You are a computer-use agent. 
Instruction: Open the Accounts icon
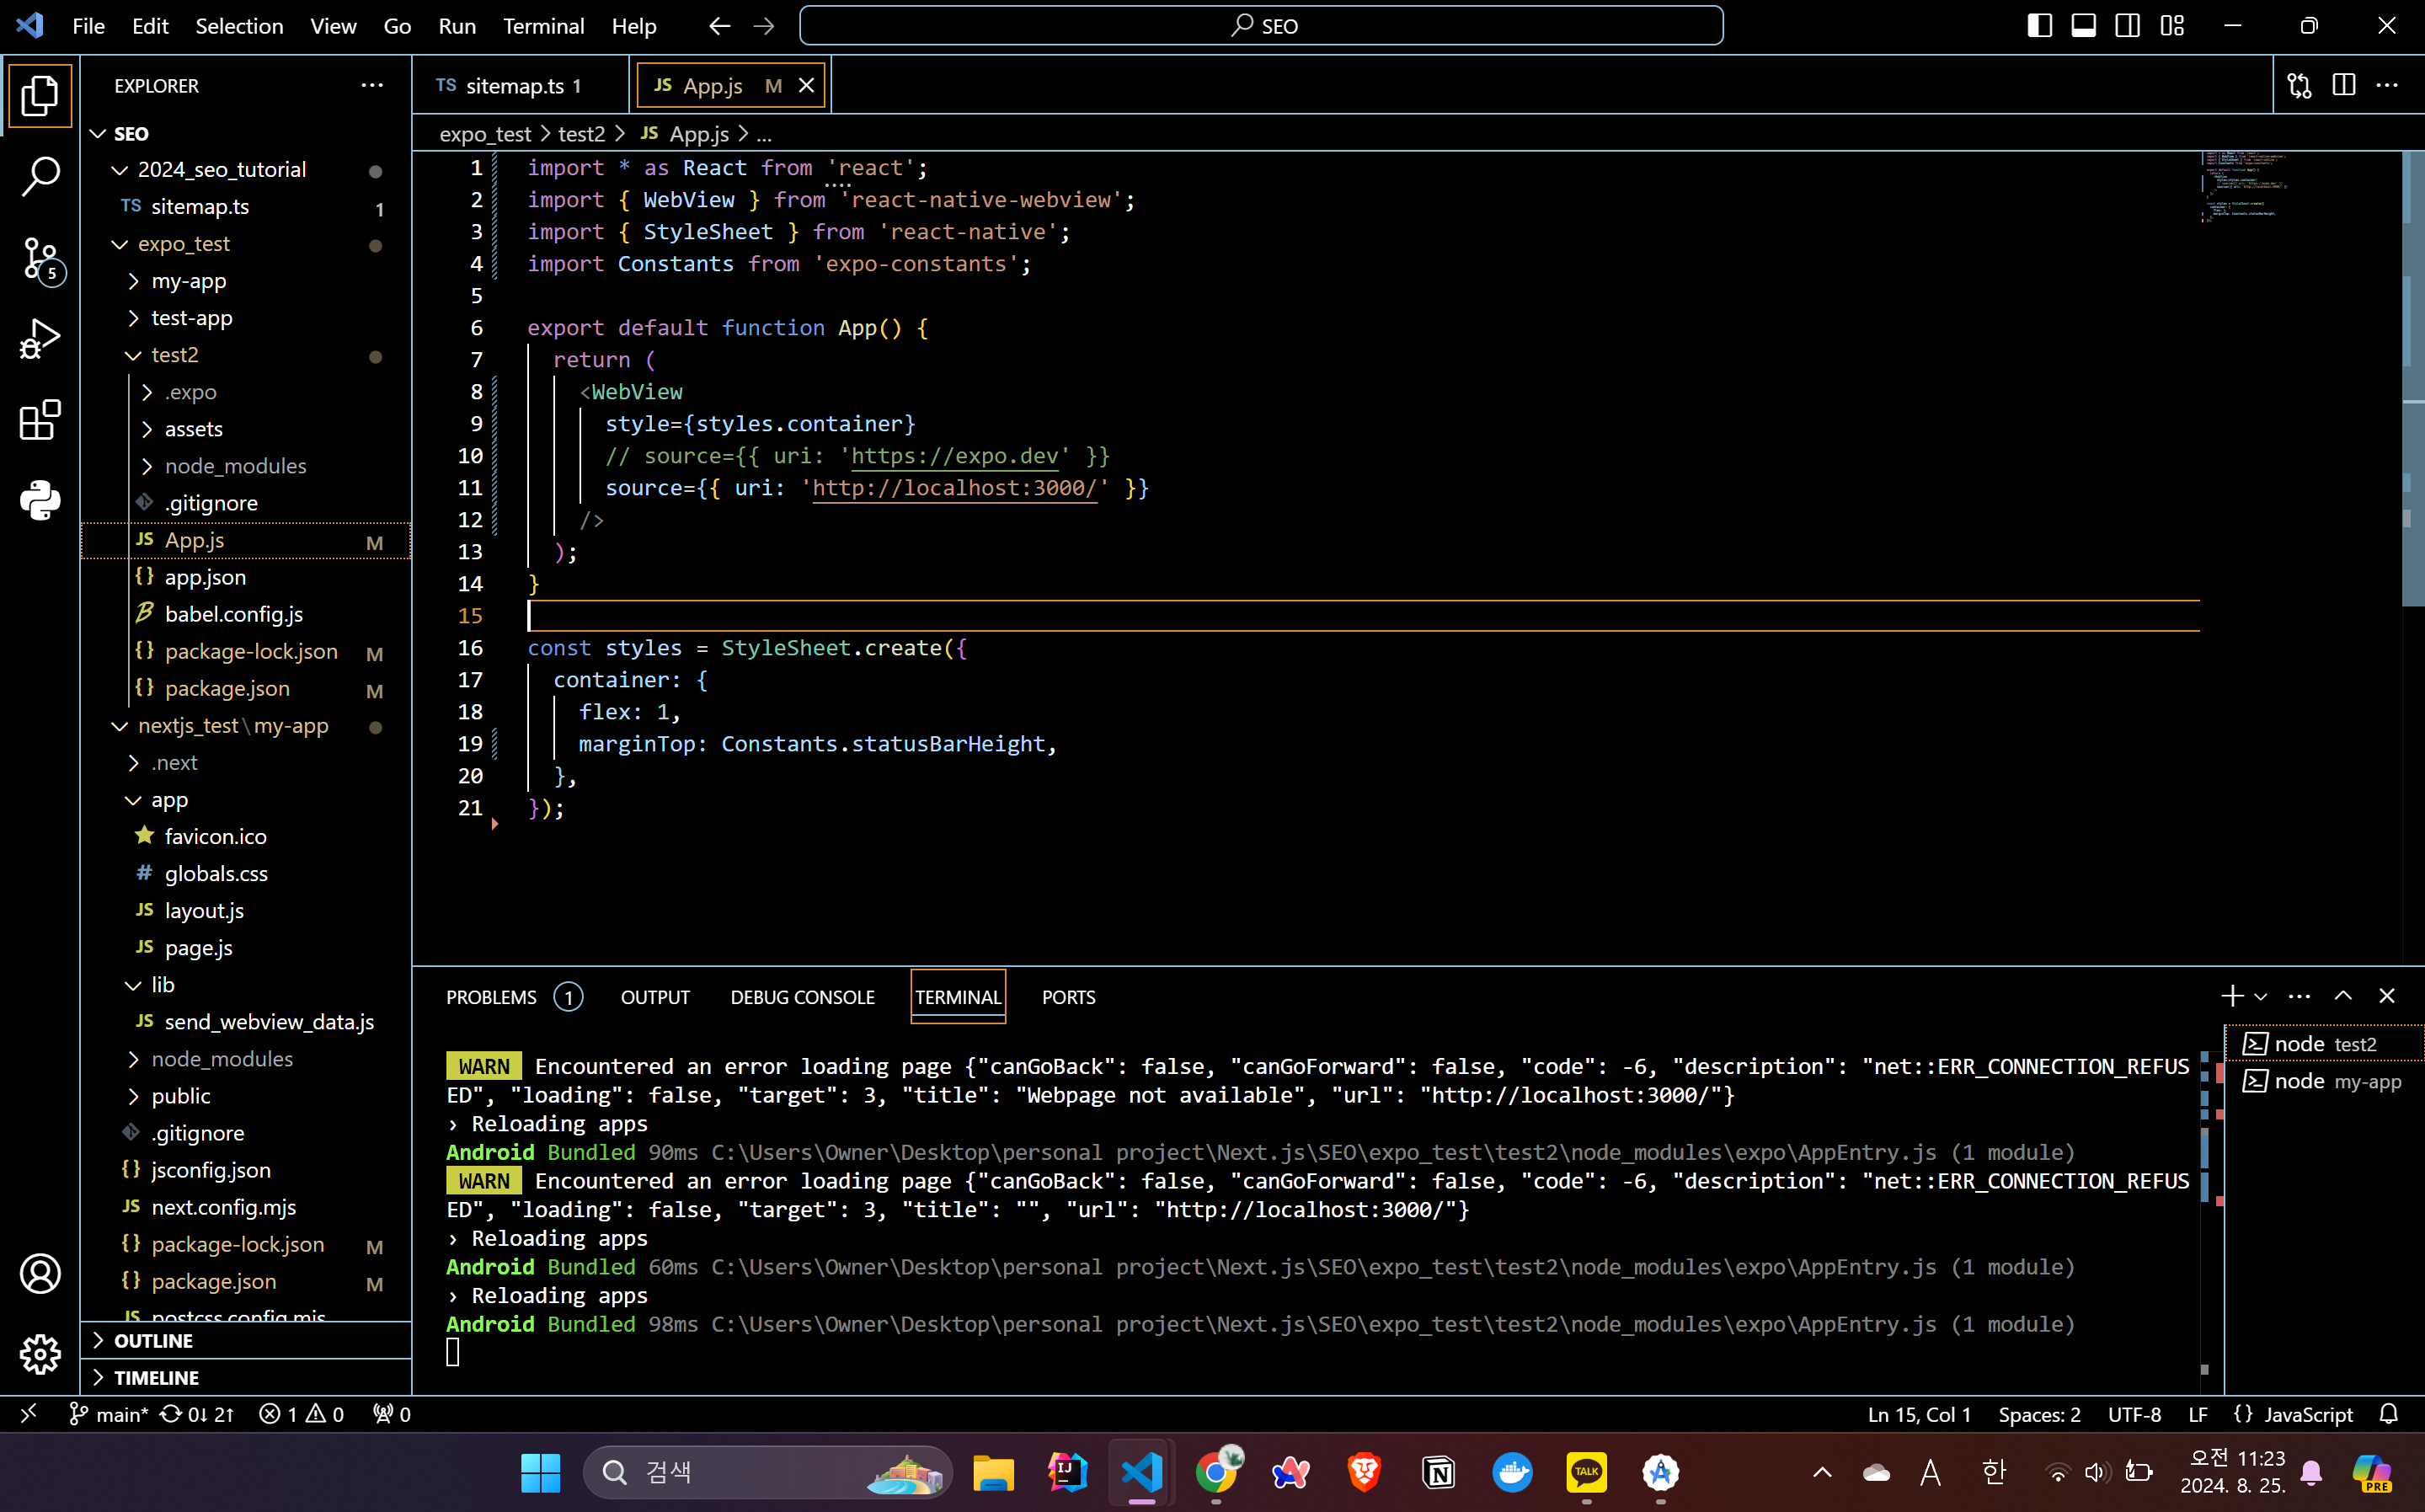click(40, 1273)
